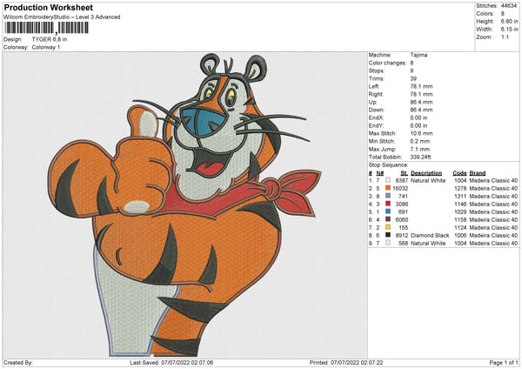Click the orange swatch beside 16032 stitches

point(388,188)
